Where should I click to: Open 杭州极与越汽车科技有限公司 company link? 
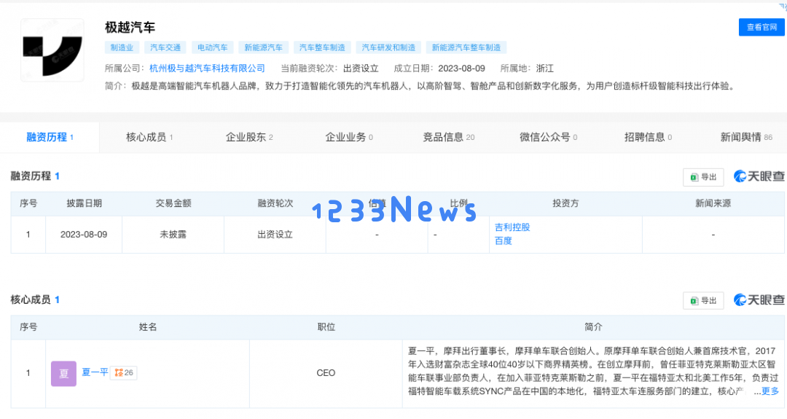(207, 68)
